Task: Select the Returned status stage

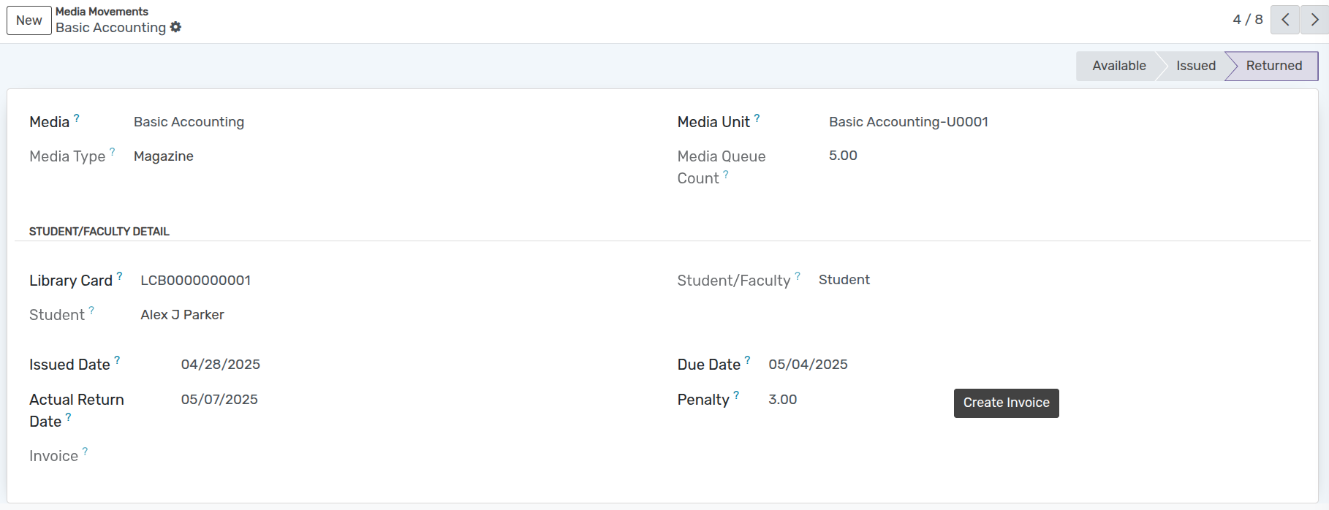Action: pyautogui.click(x=1273, y=66)
